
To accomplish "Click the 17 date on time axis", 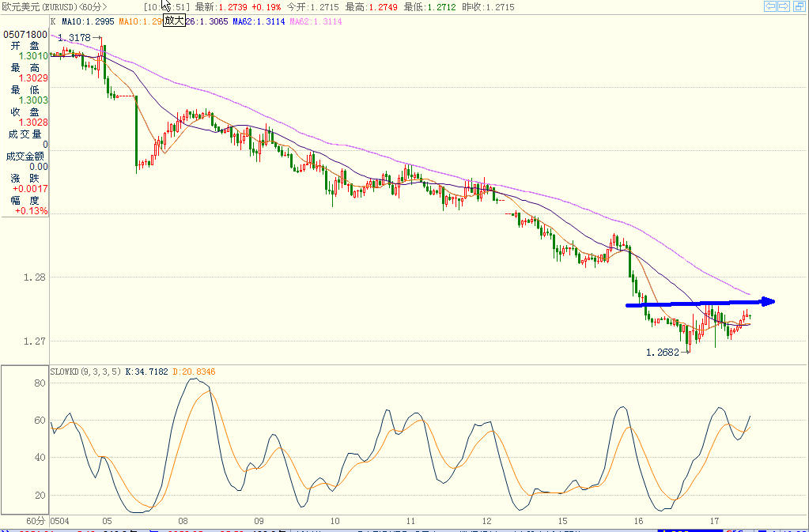I will (x=715, y=521).
